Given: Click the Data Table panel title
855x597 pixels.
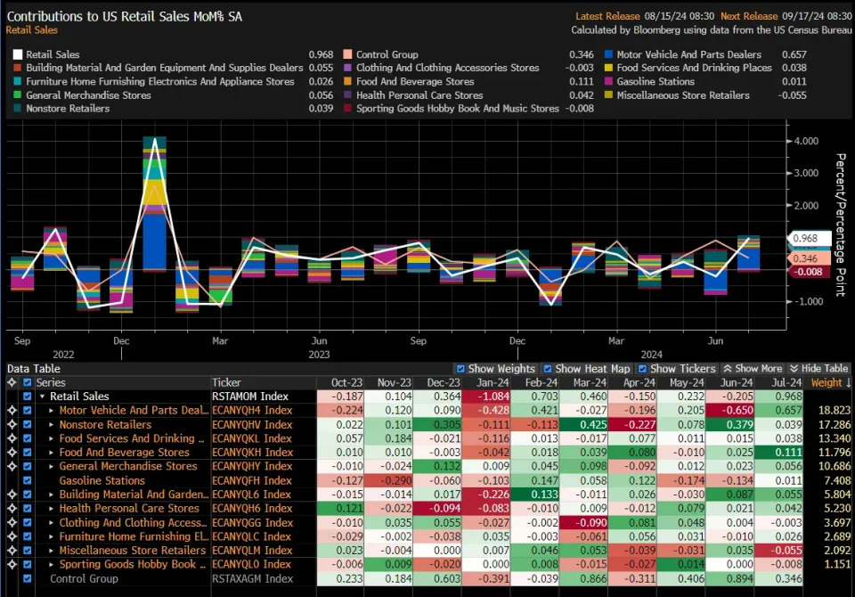Looking at the screenshot, I should pos(34,369).
